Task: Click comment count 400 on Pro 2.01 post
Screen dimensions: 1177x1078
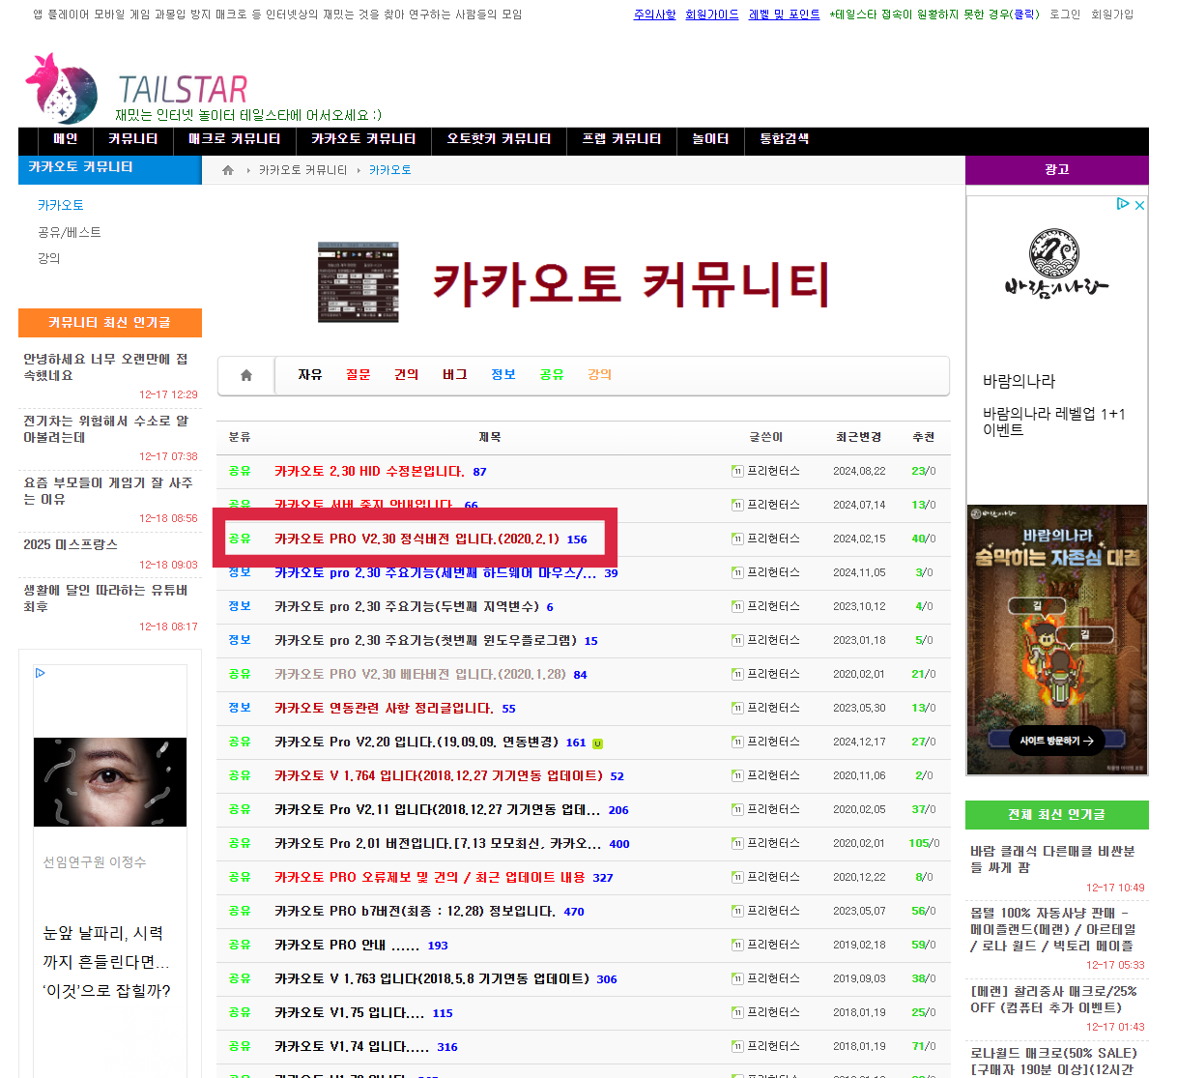Action: [x=619, y=844]
